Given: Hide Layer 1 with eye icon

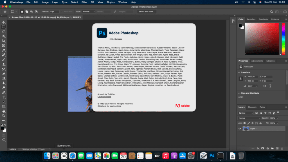Looking at the screenshot, I should 240,129.
